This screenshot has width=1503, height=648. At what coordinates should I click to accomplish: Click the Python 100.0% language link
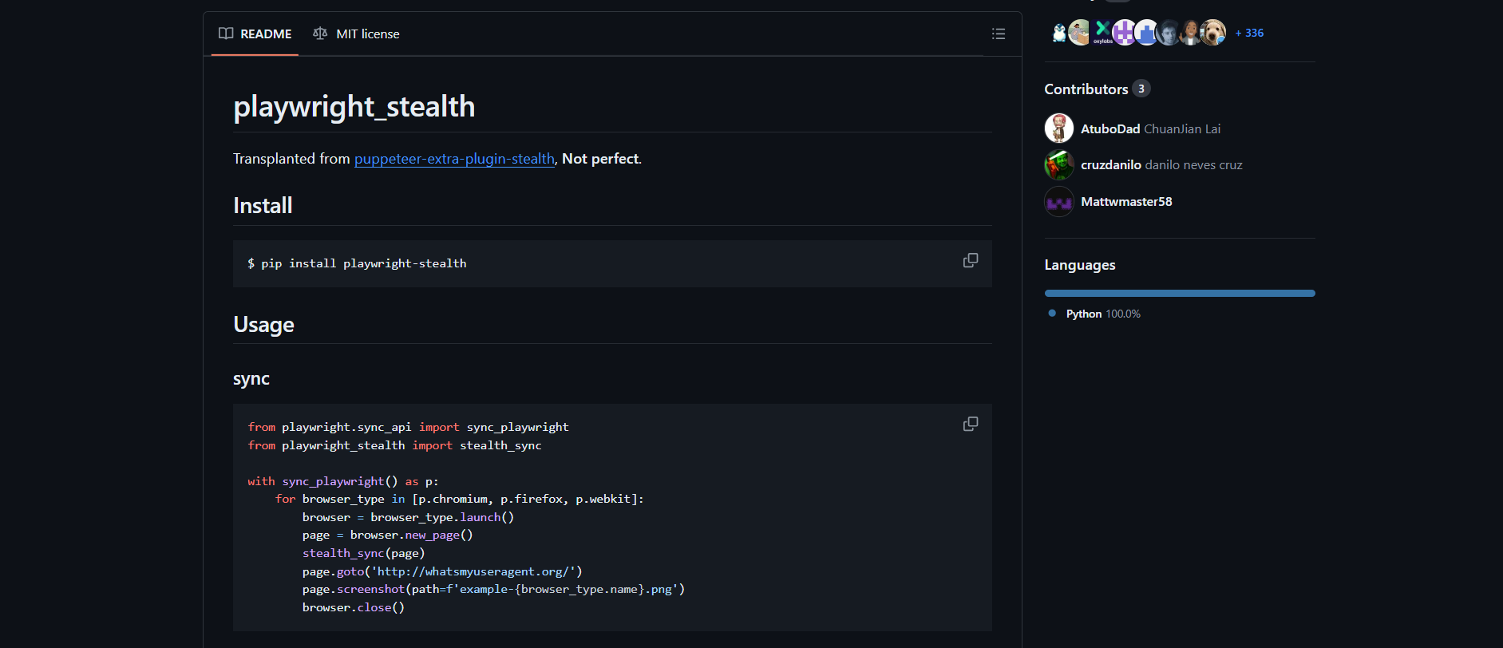point(1102,314)
